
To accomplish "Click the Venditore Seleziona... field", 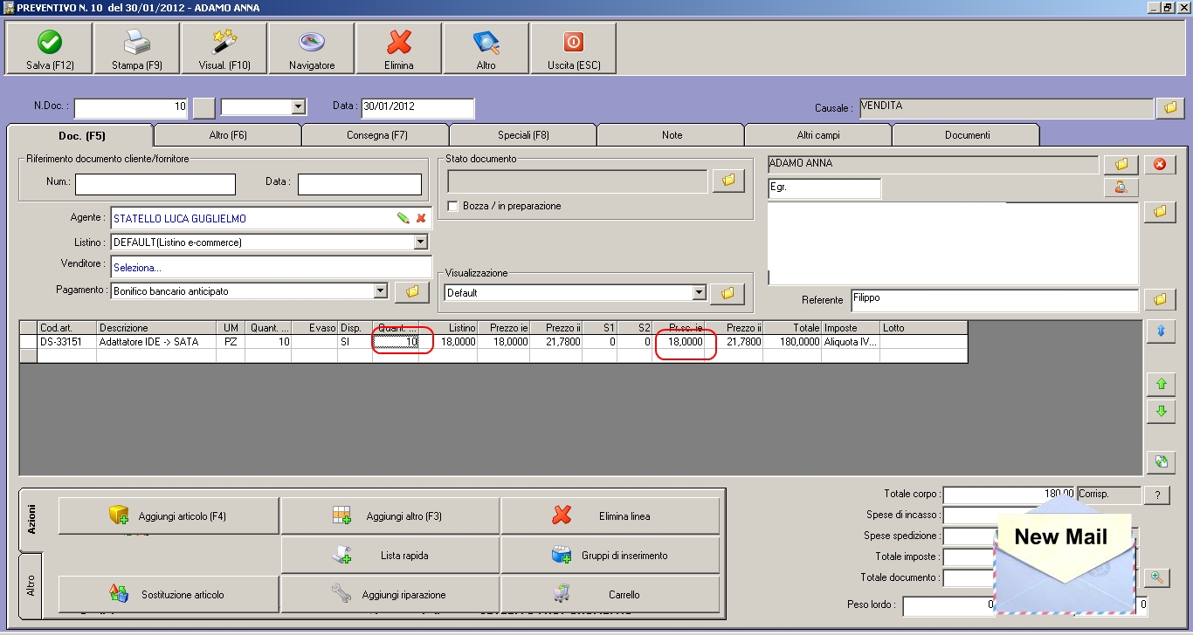I will (272, 267).
